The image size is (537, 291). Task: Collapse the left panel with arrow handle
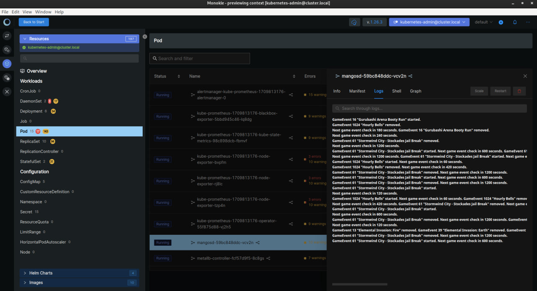click(145, 37)
